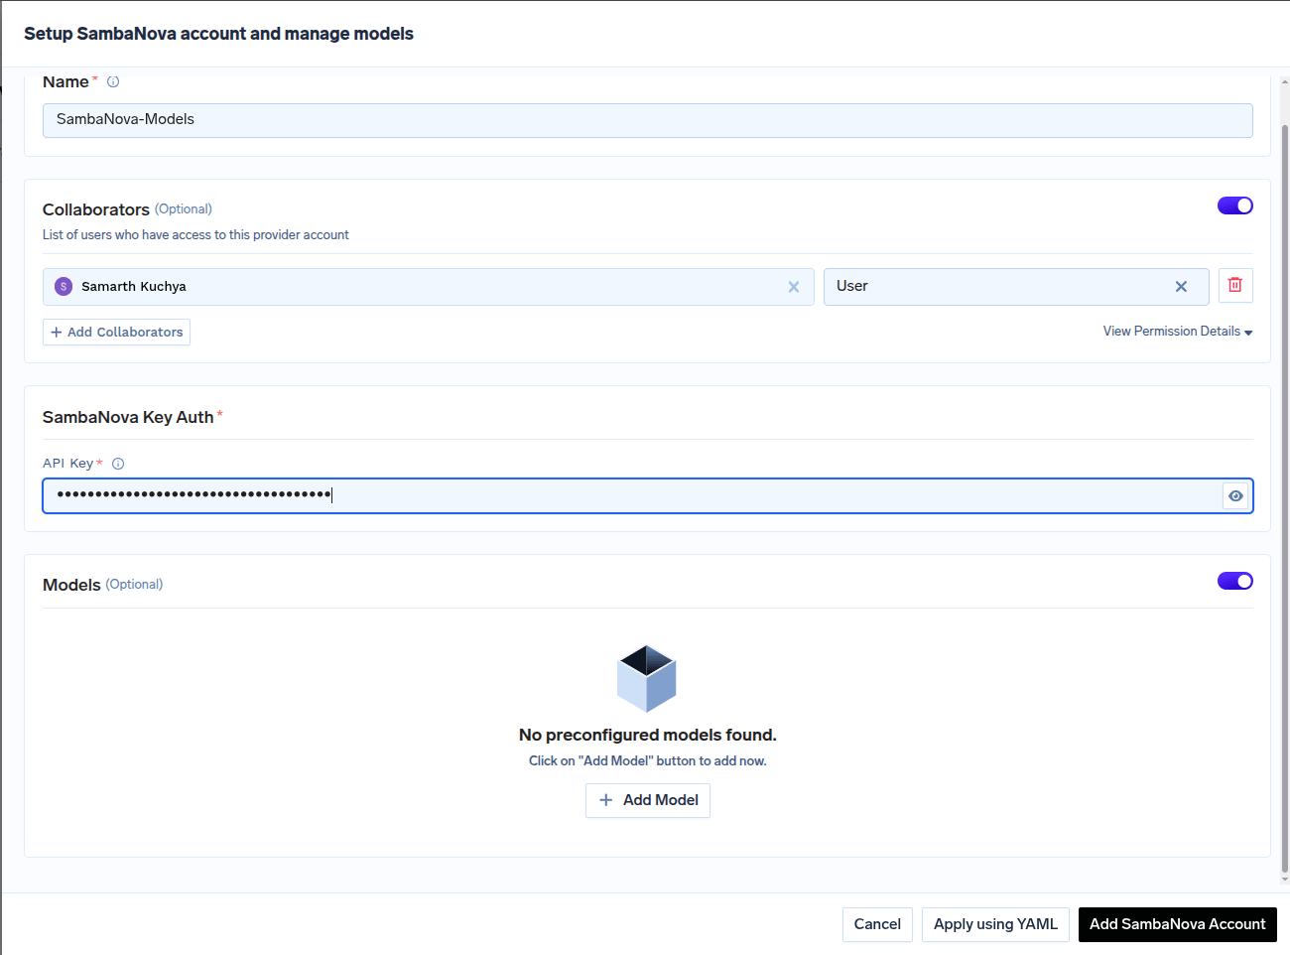1290x955 pixels.
Task: Expand View Permission Details
Action: [1178, 332]
